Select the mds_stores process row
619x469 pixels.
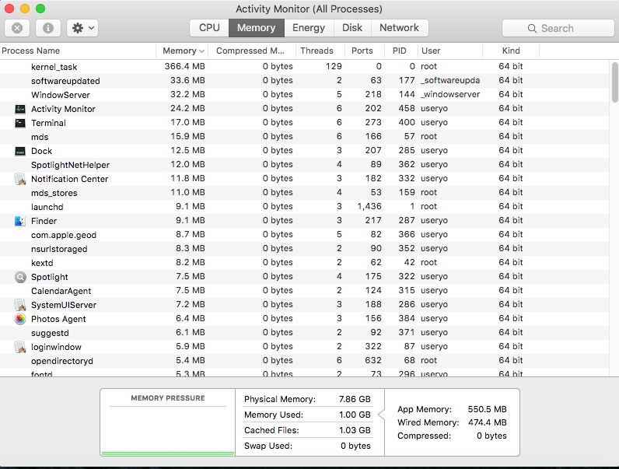(x=304, y=193)
